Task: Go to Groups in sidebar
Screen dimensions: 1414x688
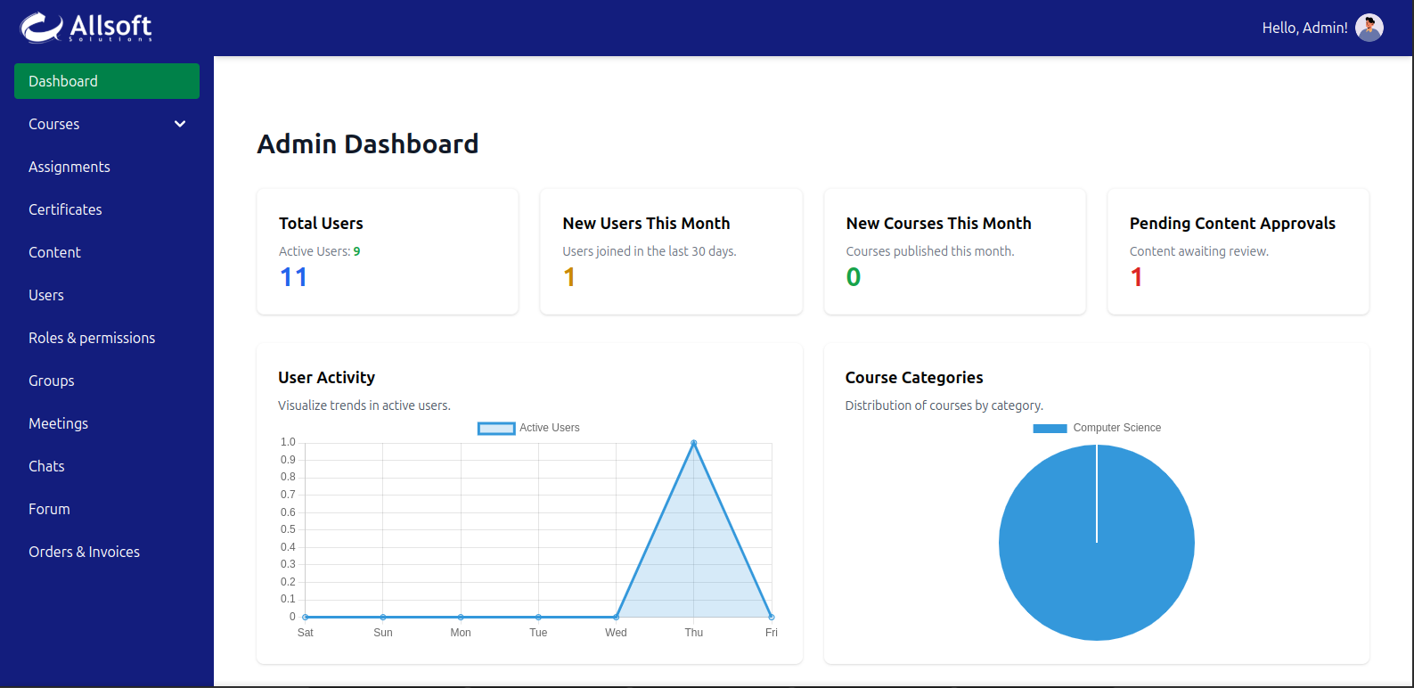Action: [x=52, y=381]
